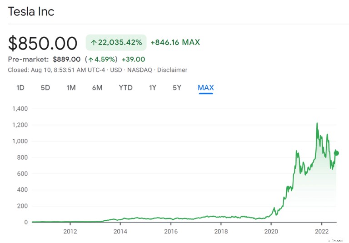The width and height of the screenshot is (349, 243).
Task: Click the Closed: Aug 10 timestamp text
Action: coord(56,70)
